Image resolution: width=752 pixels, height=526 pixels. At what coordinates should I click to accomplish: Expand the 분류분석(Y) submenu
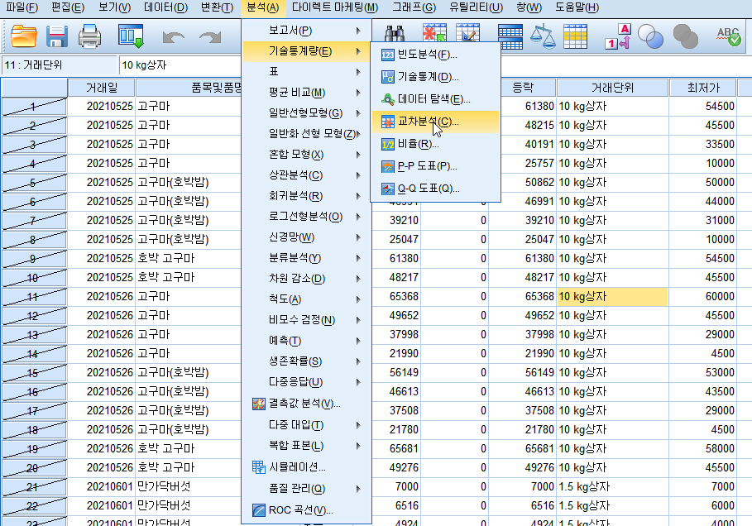tap(306, 258)
